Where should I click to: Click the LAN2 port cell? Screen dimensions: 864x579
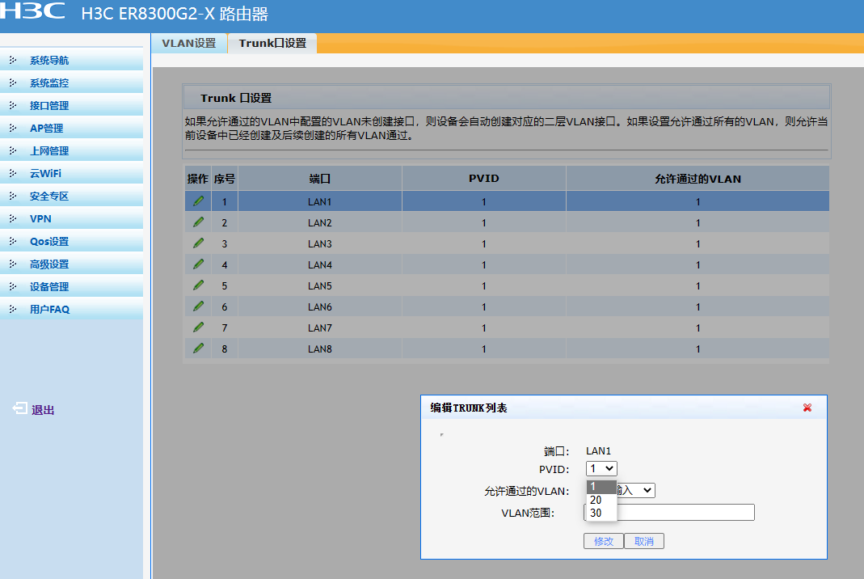319,222
